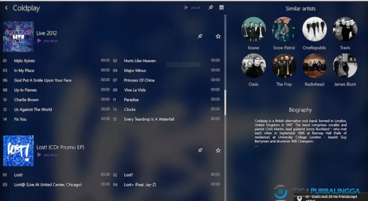Select Every Teardrop Is A Waterfall
The image size is (368, 201).
149,119
